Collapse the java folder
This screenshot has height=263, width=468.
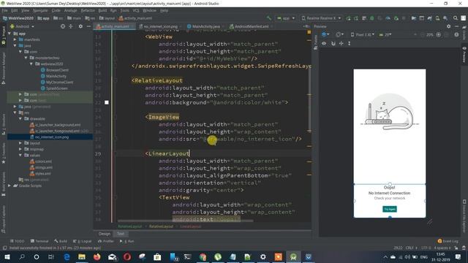(15, 45)
